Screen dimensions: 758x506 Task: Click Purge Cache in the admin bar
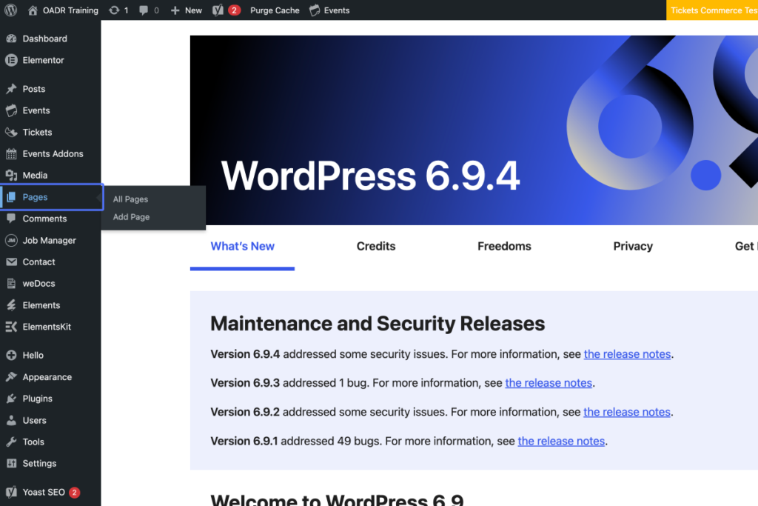click(275, 10)
